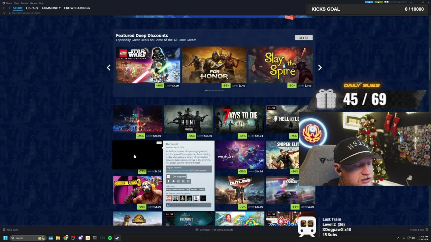Open the CROWEGAMINGG profile tab
The image size is (431, 242).
77,8
